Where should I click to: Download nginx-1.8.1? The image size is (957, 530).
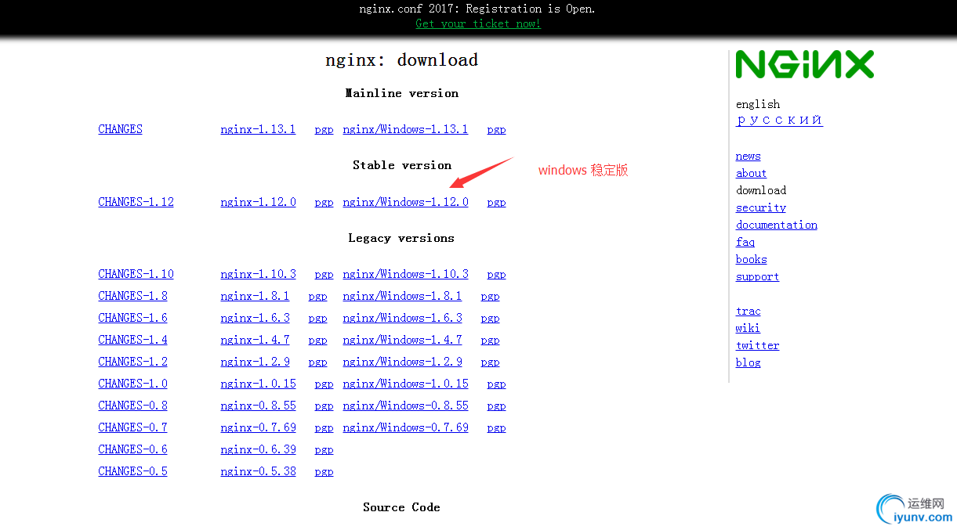[255, 296]
